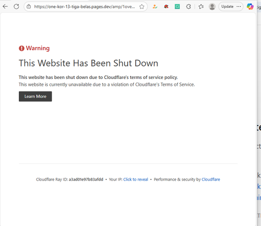Click the red Warning label text

[38, 48]
